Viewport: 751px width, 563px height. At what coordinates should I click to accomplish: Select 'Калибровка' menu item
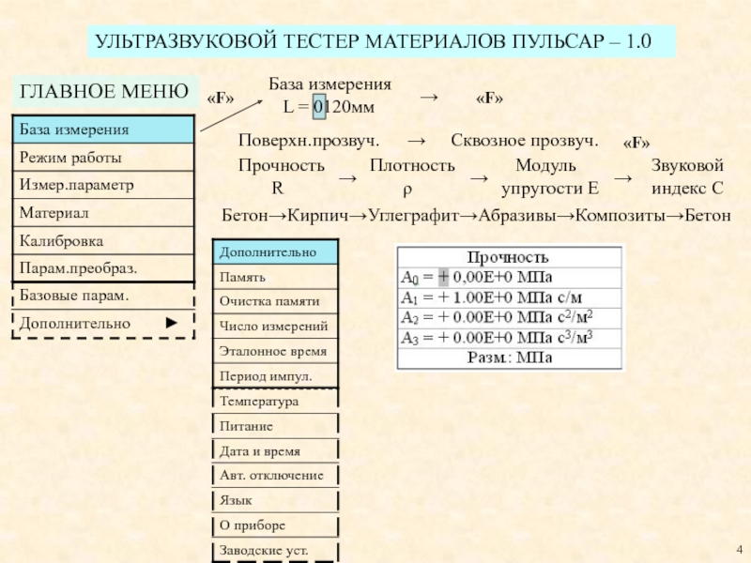click(103, 241)
